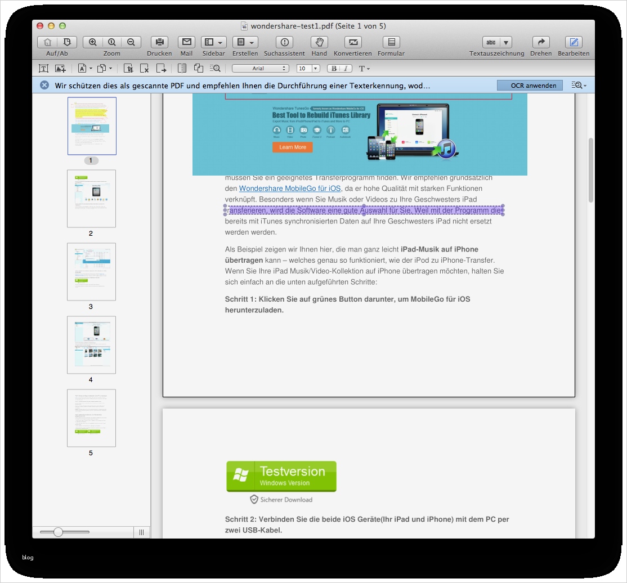Reset zoom to actual size

coord(111,42)
